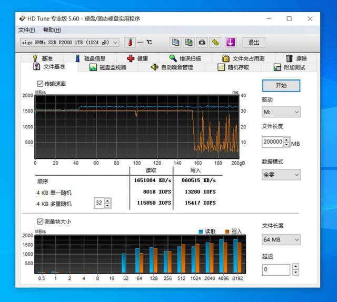337x302 pixels.
Task: Open 附加测试 extra tests tab
Action: pyautogui.click(x=289, y=67)
